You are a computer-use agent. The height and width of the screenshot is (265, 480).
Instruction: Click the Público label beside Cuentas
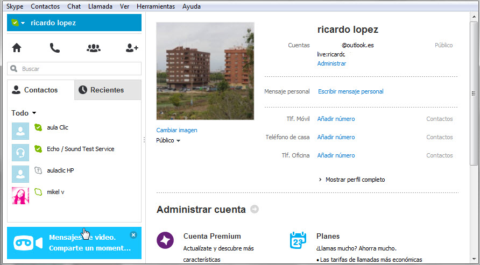(443, 45)
